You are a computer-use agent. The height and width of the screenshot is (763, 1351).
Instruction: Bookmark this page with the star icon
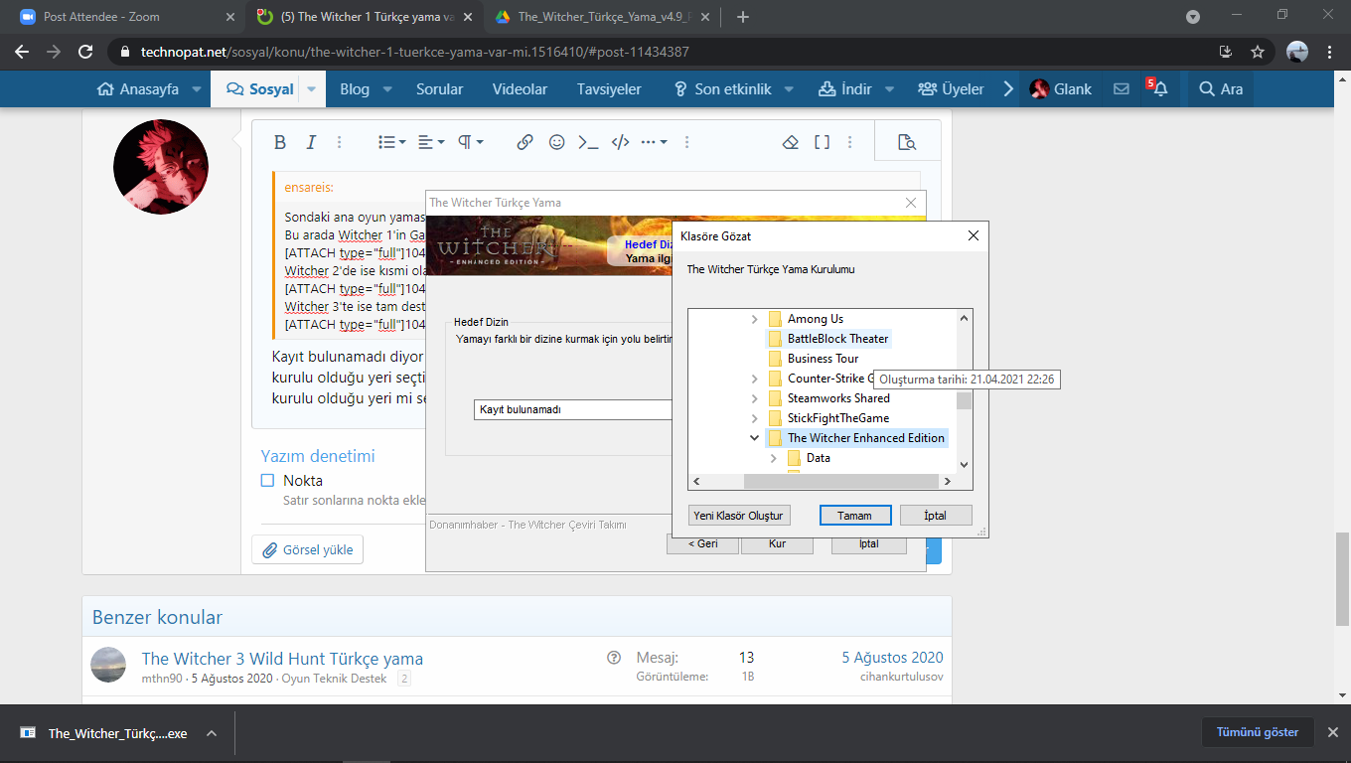point(1258,52)
